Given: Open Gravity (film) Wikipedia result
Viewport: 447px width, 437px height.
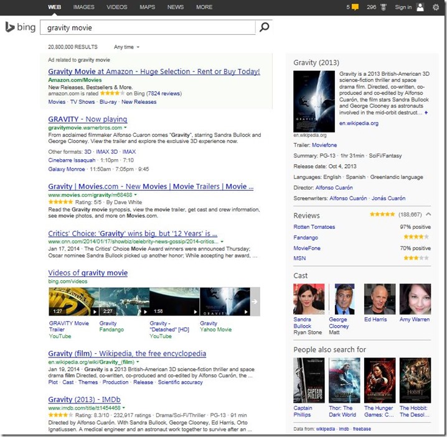Looking at the screenshot, I should click(127, 354).
